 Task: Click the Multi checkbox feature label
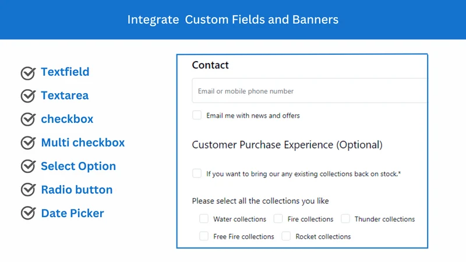point(83,143)
